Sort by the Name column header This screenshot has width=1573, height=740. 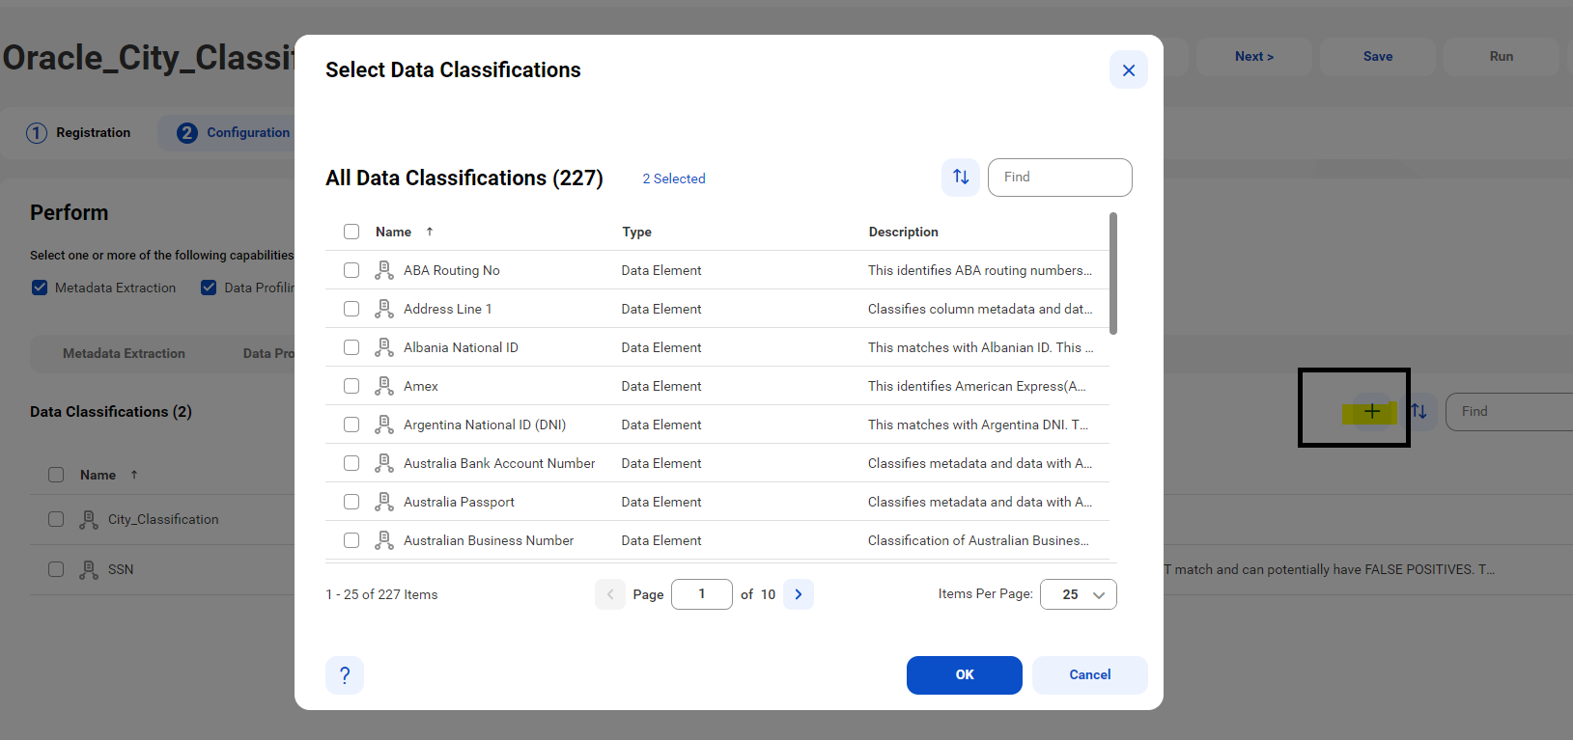coord(393,232)
